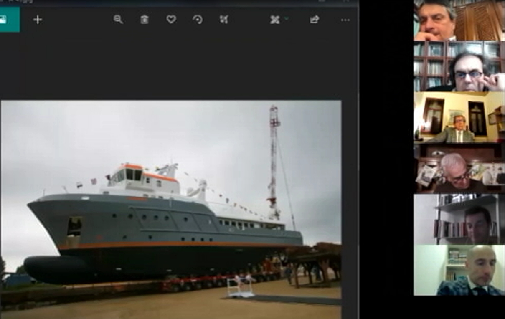This screenshot has height=319, width=505.
Task: Click the ship photo in viewer
Action: coord(171,210)
